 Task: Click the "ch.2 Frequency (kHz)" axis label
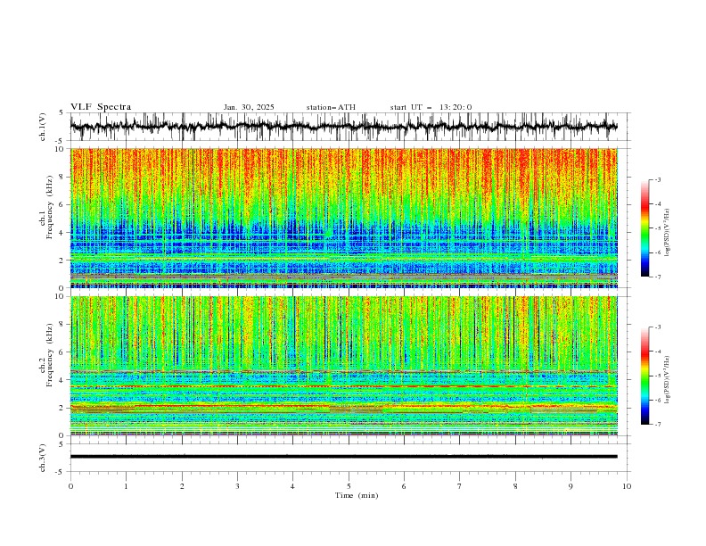coord(46,355)
